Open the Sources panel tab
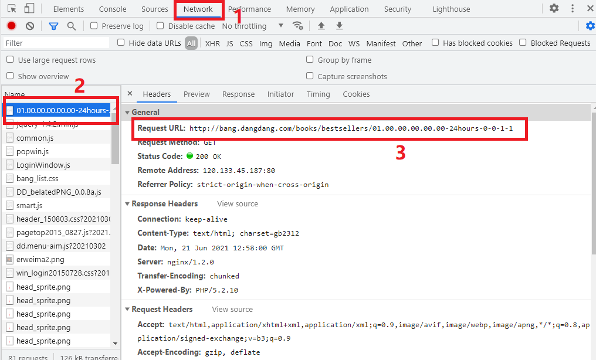 [x=155, y=9]
